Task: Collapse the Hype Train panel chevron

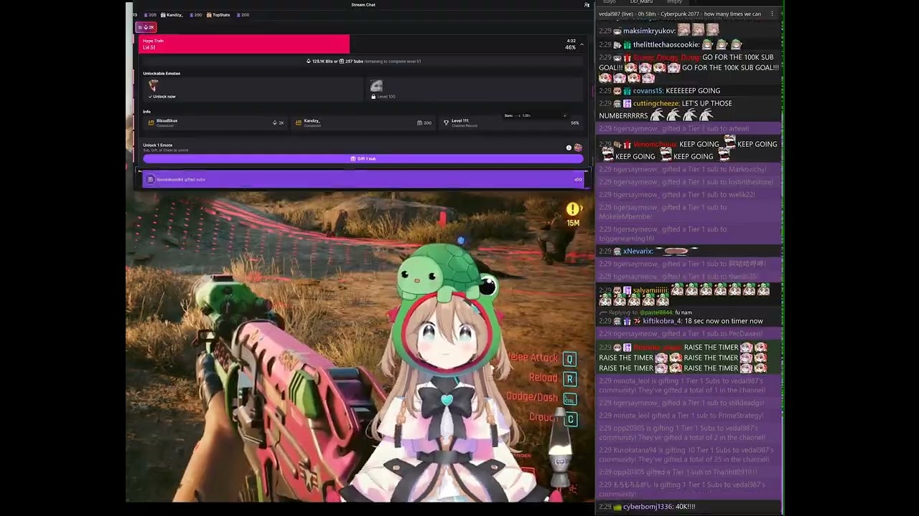Action: pos(582,44)
